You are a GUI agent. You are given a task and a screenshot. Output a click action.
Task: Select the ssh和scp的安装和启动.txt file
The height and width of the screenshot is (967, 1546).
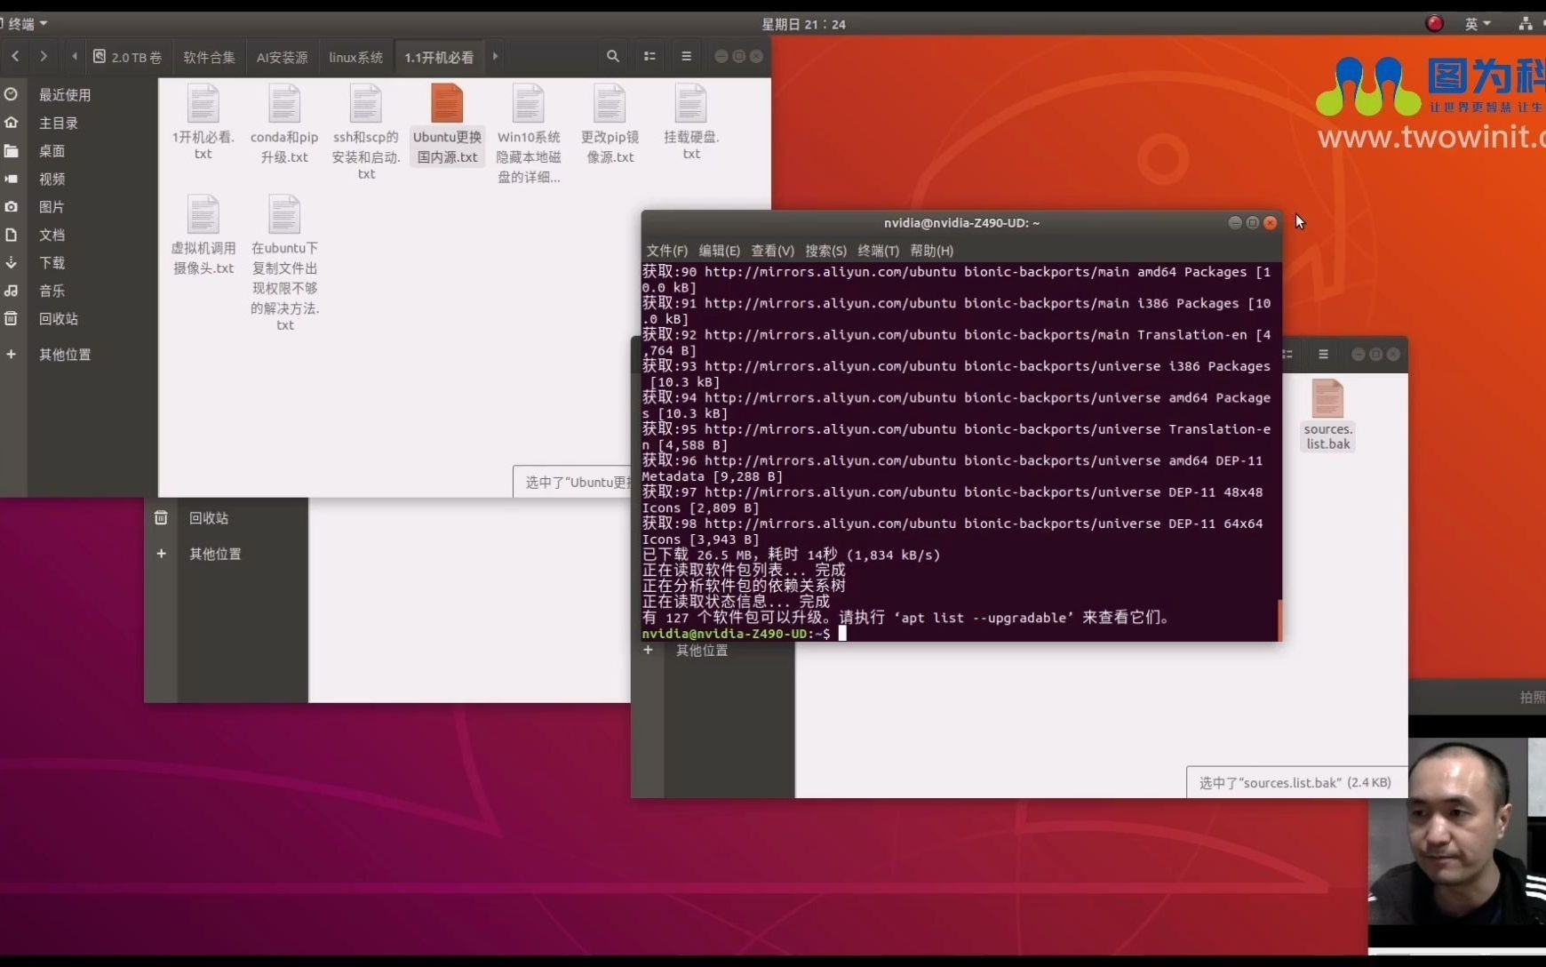pyautogui.click(x=365, y=131)
